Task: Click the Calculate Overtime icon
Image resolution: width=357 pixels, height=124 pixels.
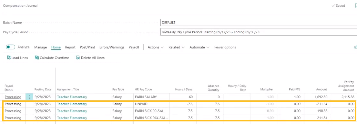Action: pyautogui.click(x=37, y=58)
